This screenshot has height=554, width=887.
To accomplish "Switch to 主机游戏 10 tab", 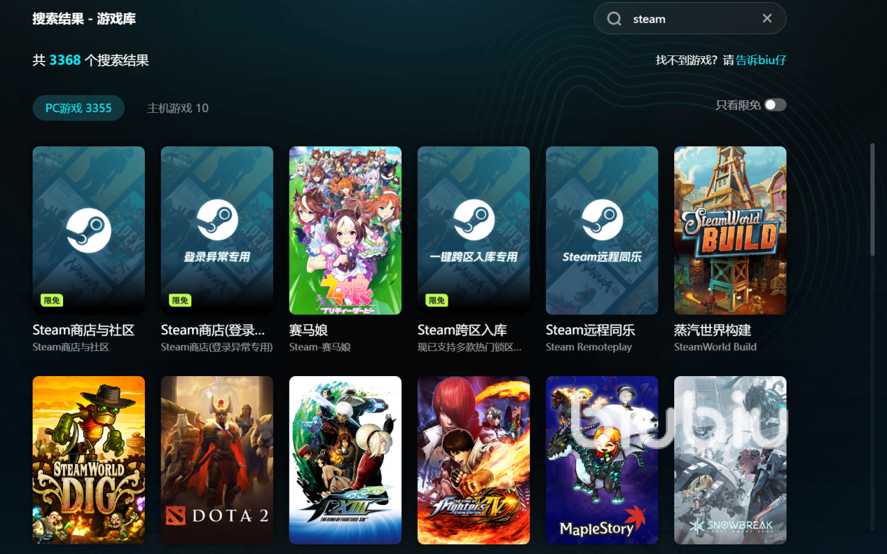I will [177, 108].
